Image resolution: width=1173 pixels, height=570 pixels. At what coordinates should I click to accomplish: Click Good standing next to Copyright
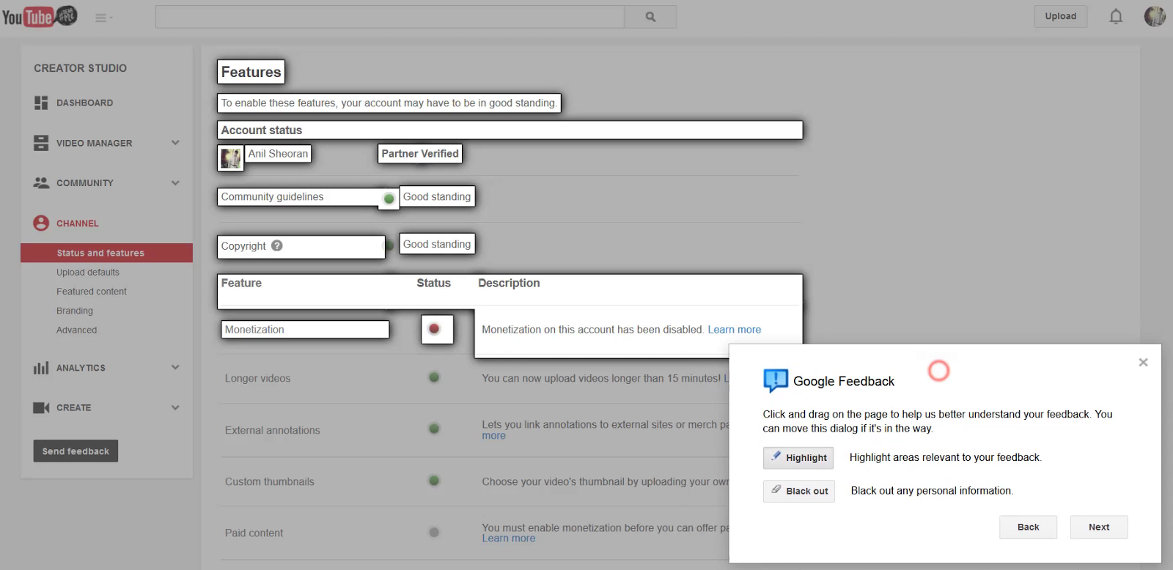437,244
